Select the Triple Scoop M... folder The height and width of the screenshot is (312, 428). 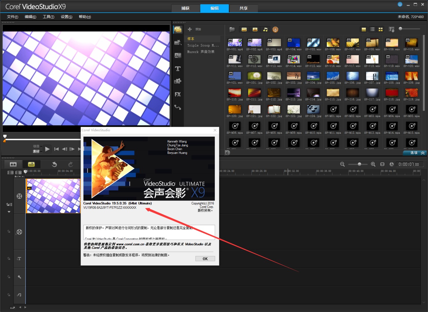(202, 45)
